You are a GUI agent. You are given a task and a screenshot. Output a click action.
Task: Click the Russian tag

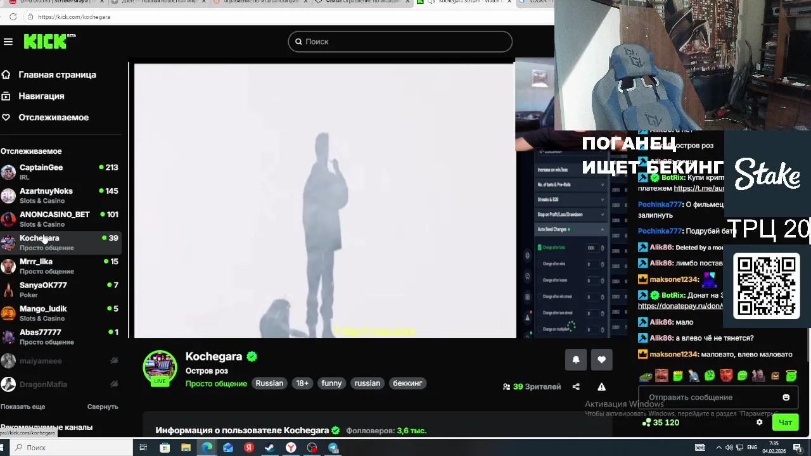coord(269,383)
